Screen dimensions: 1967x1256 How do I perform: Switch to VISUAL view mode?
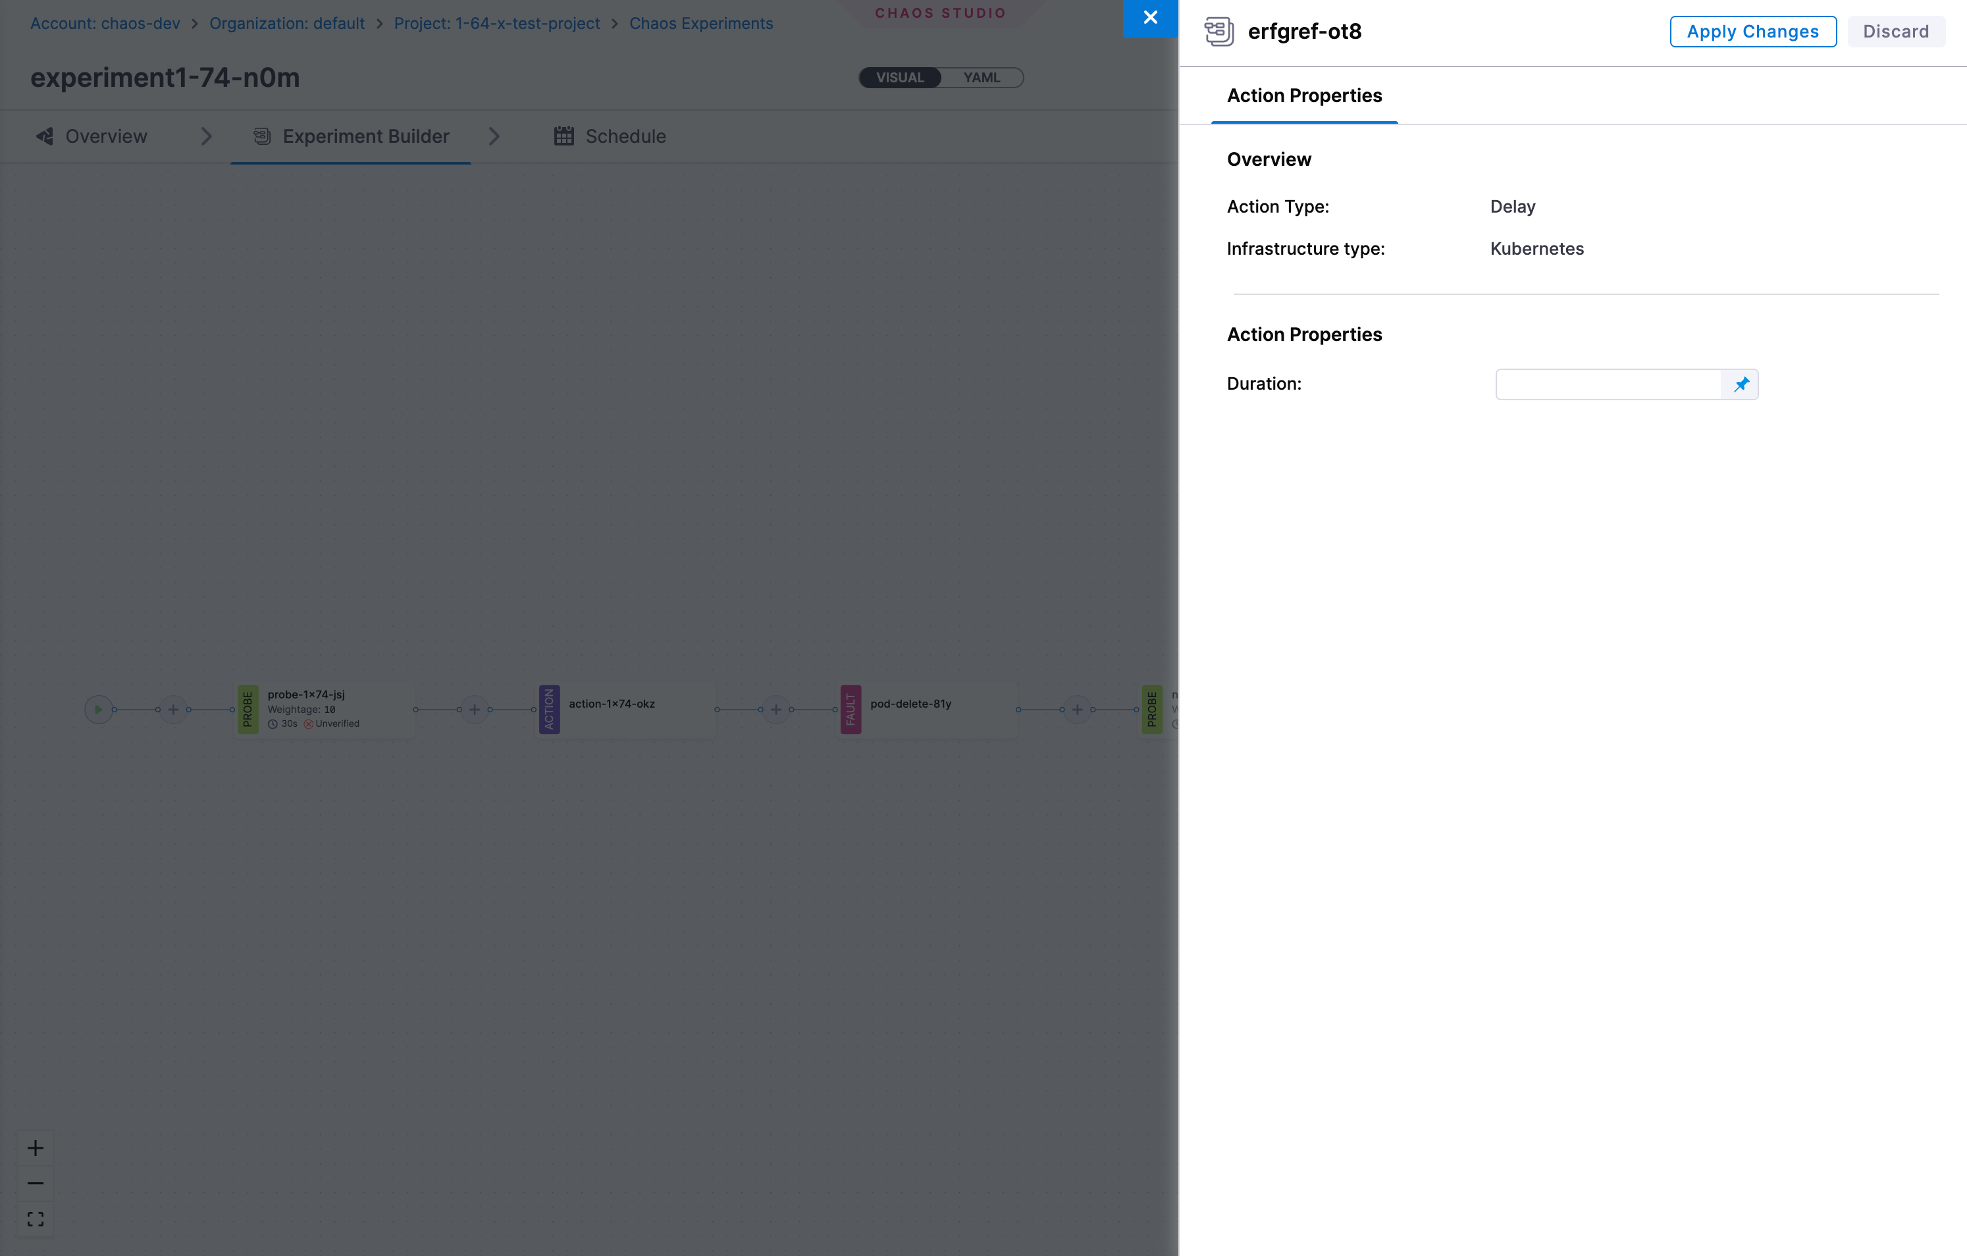coord(900,78)
